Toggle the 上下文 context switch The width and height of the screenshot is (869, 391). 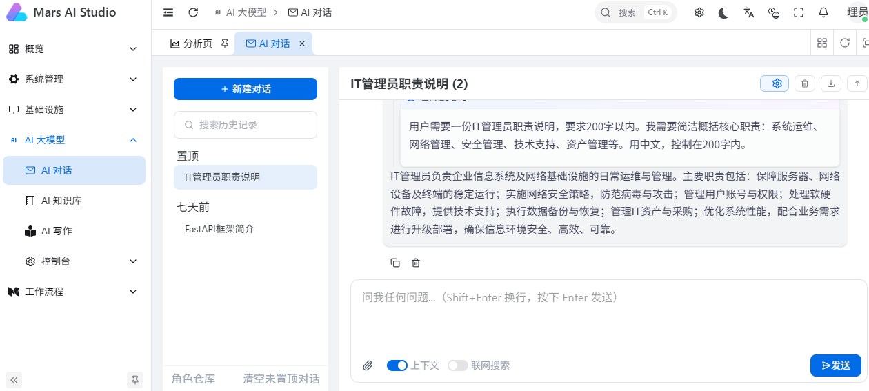tap(397, 365)
